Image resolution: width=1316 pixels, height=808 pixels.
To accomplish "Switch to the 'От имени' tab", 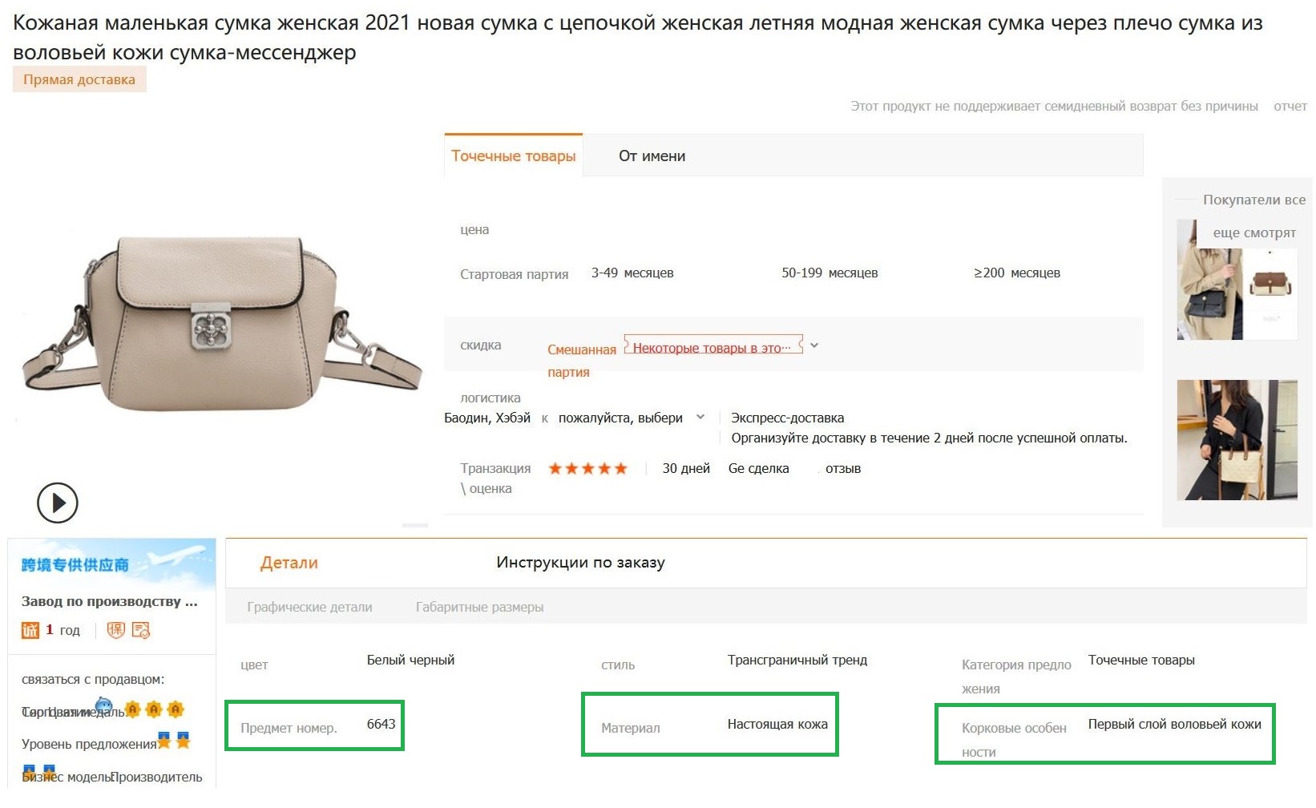I will (x=652, y=156).
